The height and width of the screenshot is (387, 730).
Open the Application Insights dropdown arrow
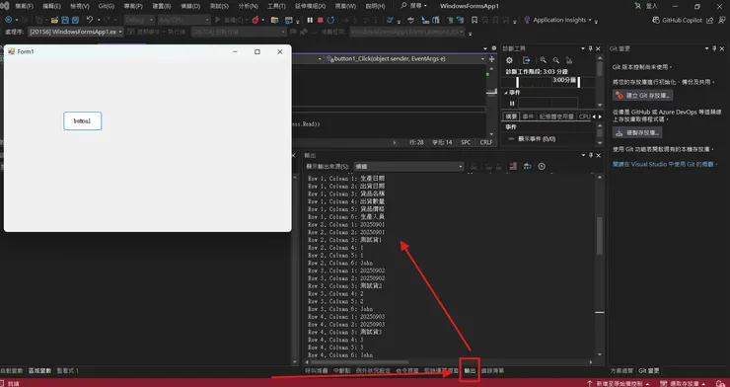[590, 20]
